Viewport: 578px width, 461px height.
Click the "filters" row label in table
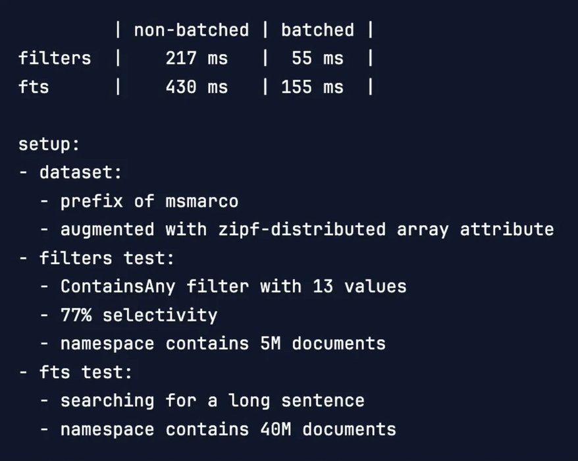pos(55,59)
